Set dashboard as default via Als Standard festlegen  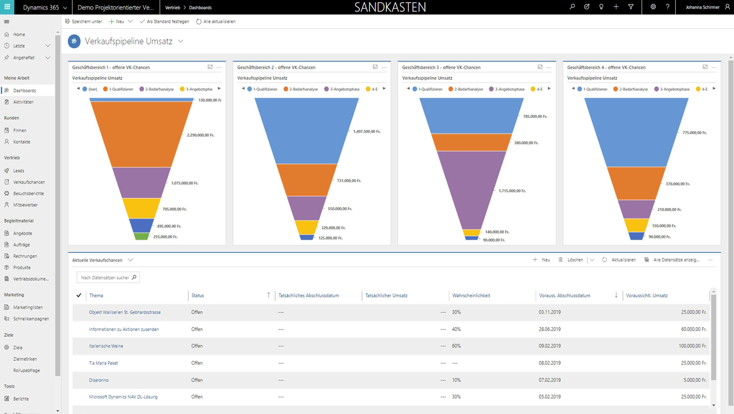click(x=165, y=21)
